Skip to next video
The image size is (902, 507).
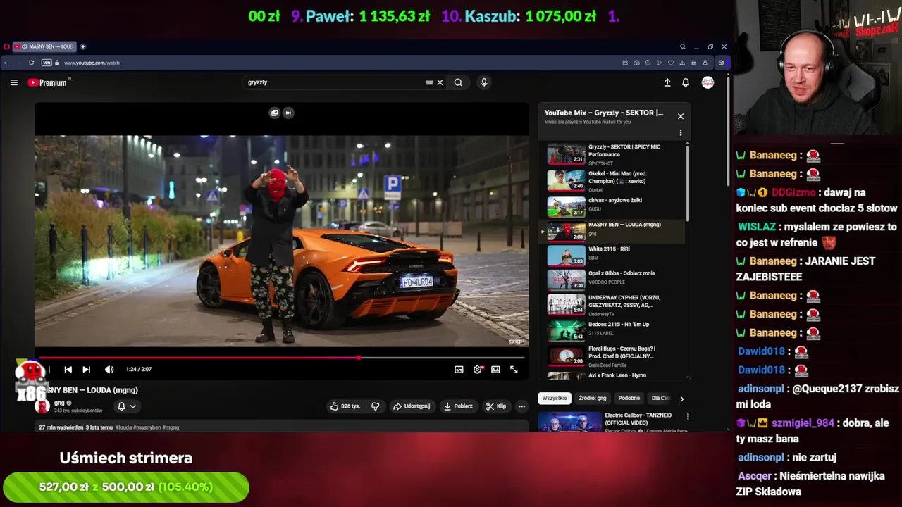[86, 369]
